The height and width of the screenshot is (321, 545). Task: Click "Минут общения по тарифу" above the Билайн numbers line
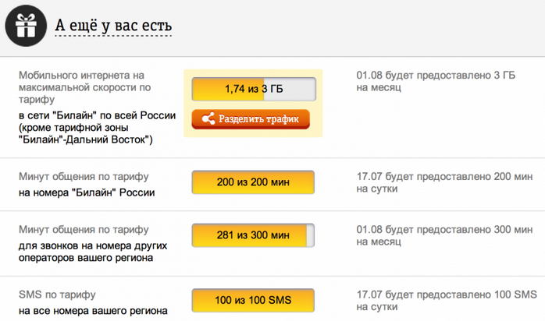coord(84,177)
